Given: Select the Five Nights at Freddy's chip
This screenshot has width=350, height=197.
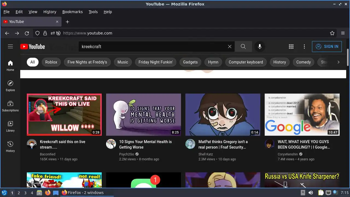Looking at the screenshot, I should pyautogui.click(x=87, y=62).
